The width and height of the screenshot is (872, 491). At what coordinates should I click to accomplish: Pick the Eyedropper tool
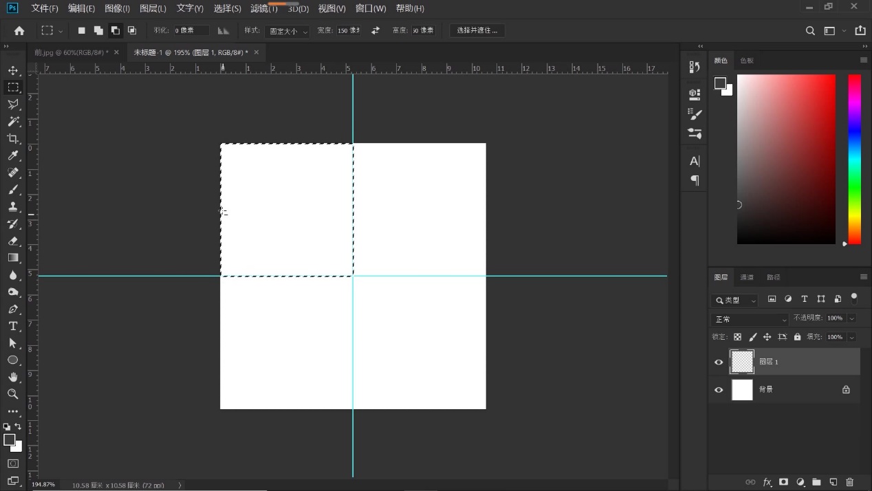click(x=13, y=156)
